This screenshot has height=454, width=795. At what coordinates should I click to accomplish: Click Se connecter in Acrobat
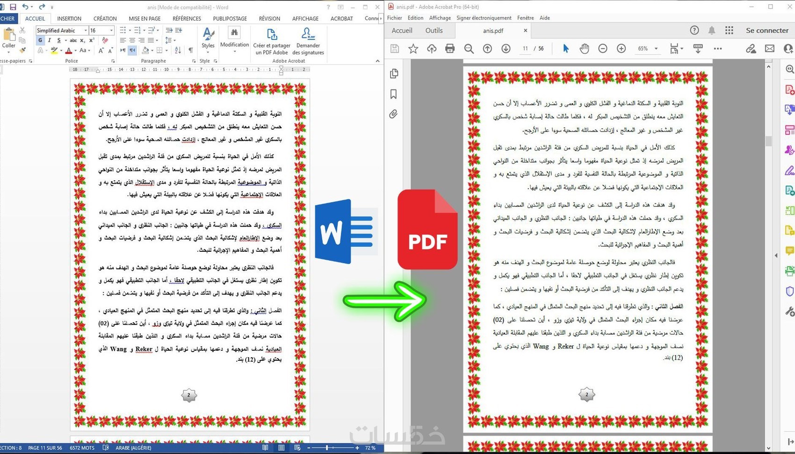(x=767, y=30)
